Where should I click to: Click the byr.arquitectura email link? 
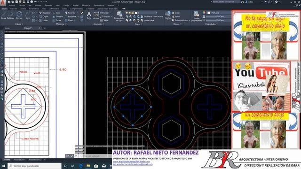coord(133,164)
